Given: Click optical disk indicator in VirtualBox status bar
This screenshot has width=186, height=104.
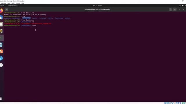Looking at the screenshot, I should pos(167,103).
